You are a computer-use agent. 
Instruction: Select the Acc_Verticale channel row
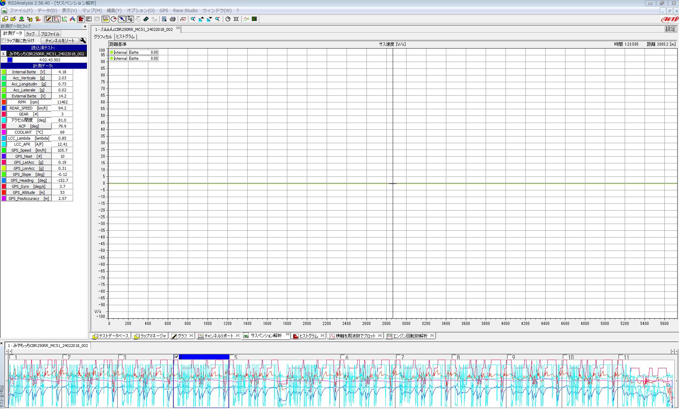(x=29, y=78)
